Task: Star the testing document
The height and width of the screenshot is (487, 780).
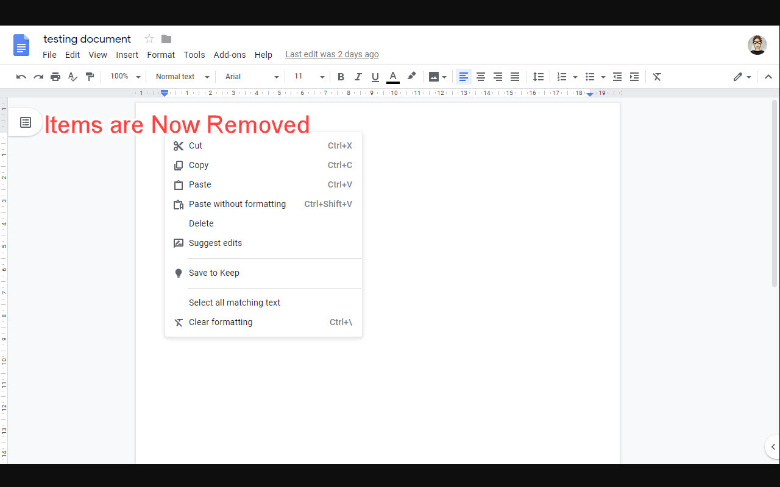Action: coord(149,39)
